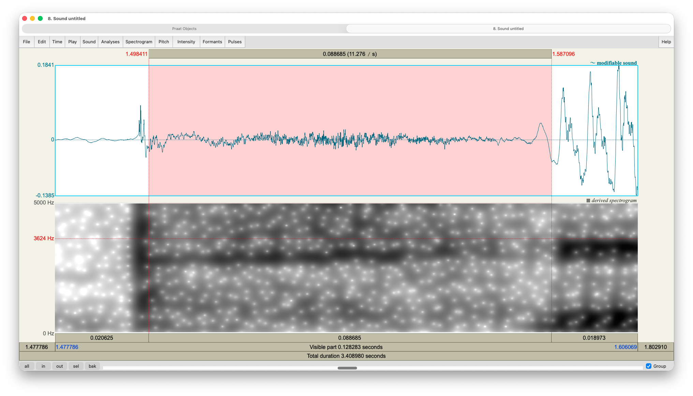Open the Play menu
The height and width of the screenshot is (396, 693).
click(x=72, y=42)
